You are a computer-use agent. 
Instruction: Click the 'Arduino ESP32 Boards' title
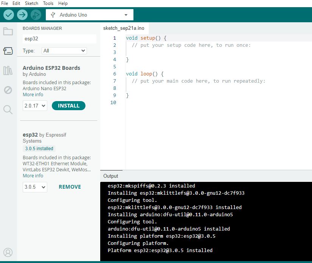pyautogui.click(x=51, y=68)
